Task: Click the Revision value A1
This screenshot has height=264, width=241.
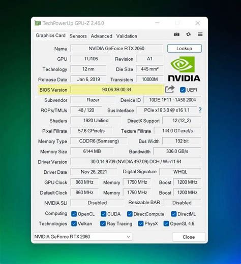Action: pos(149,59)
